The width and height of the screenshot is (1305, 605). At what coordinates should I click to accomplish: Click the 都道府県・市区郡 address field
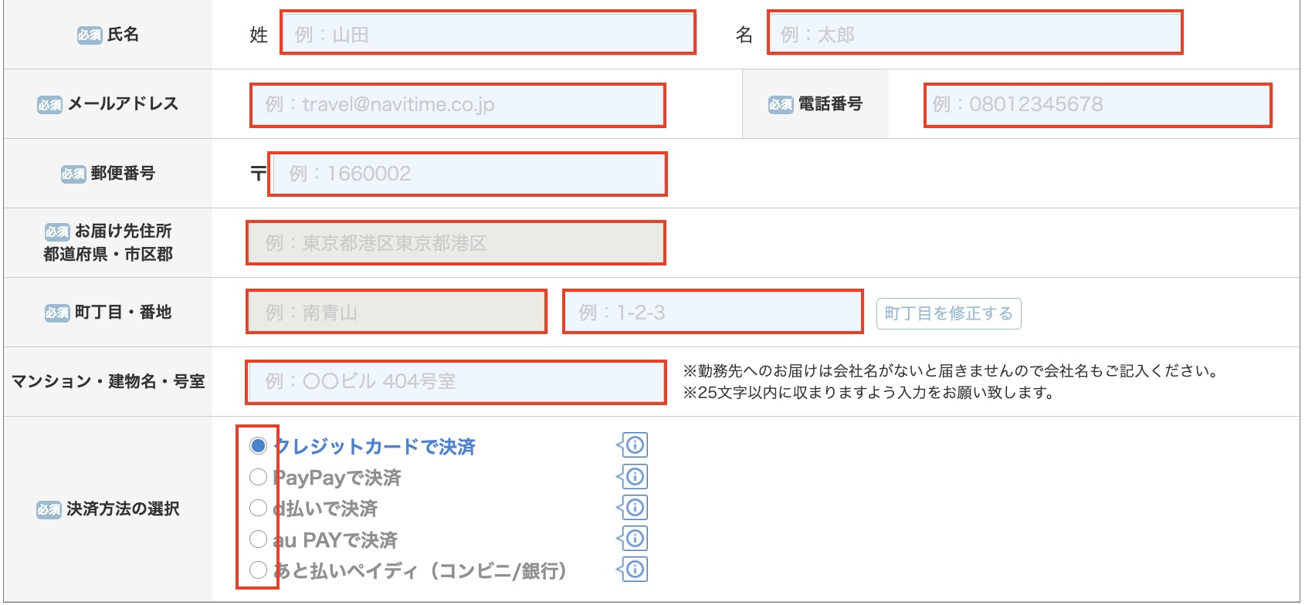(x=456, y=243)
